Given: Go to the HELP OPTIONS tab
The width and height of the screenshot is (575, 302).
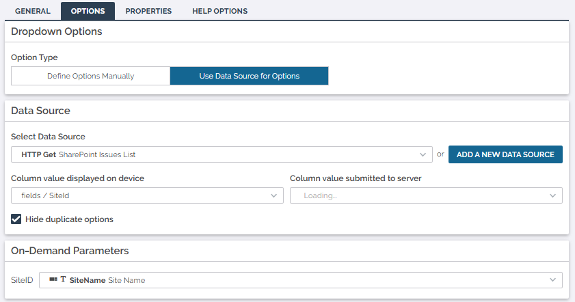Looking at the screenshot, I should [218, 11].
